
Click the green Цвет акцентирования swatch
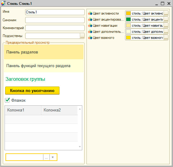point(128,19)
